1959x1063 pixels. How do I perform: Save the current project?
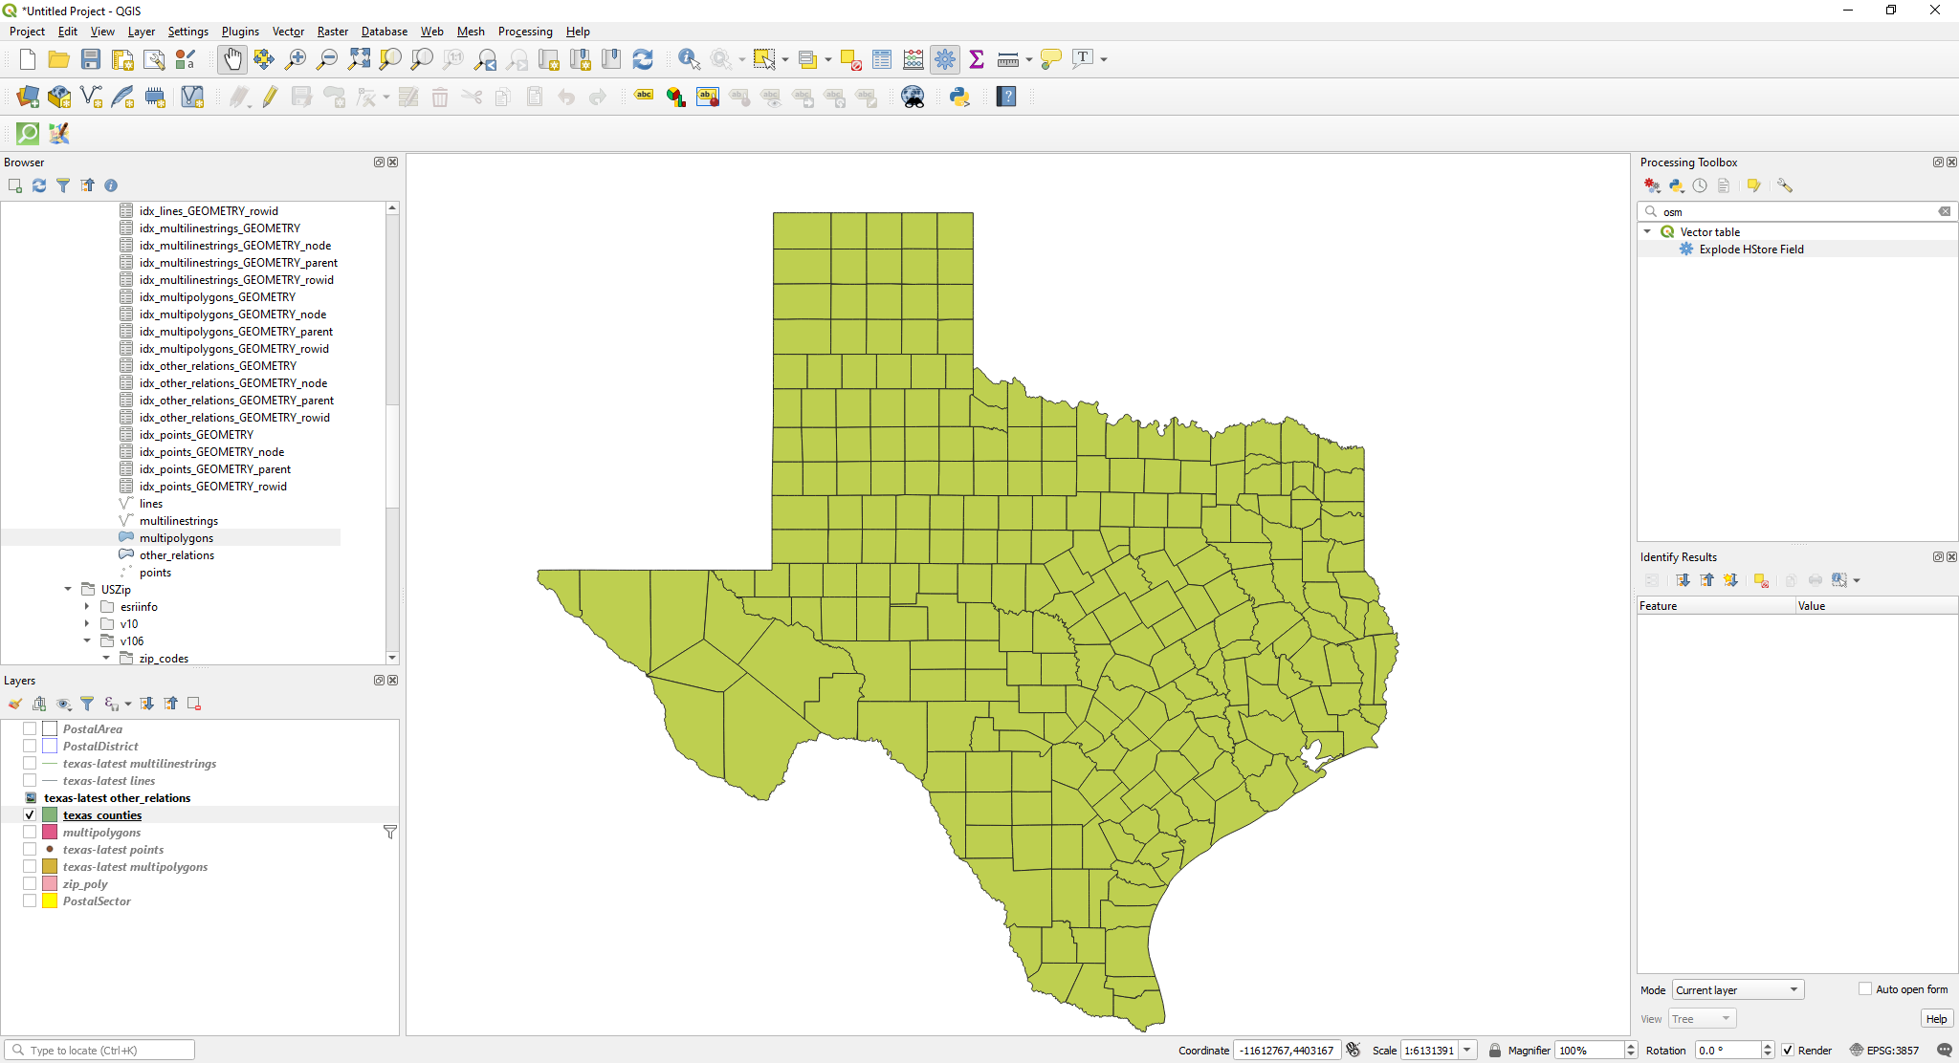pos(91,59)
